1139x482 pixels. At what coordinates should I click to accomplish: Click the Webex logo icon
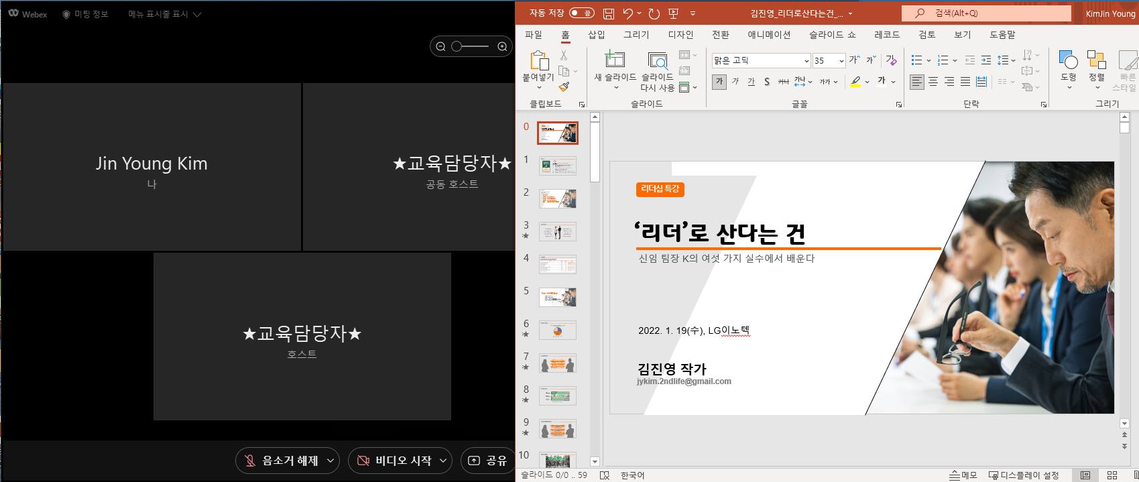(x=13, y=13)
